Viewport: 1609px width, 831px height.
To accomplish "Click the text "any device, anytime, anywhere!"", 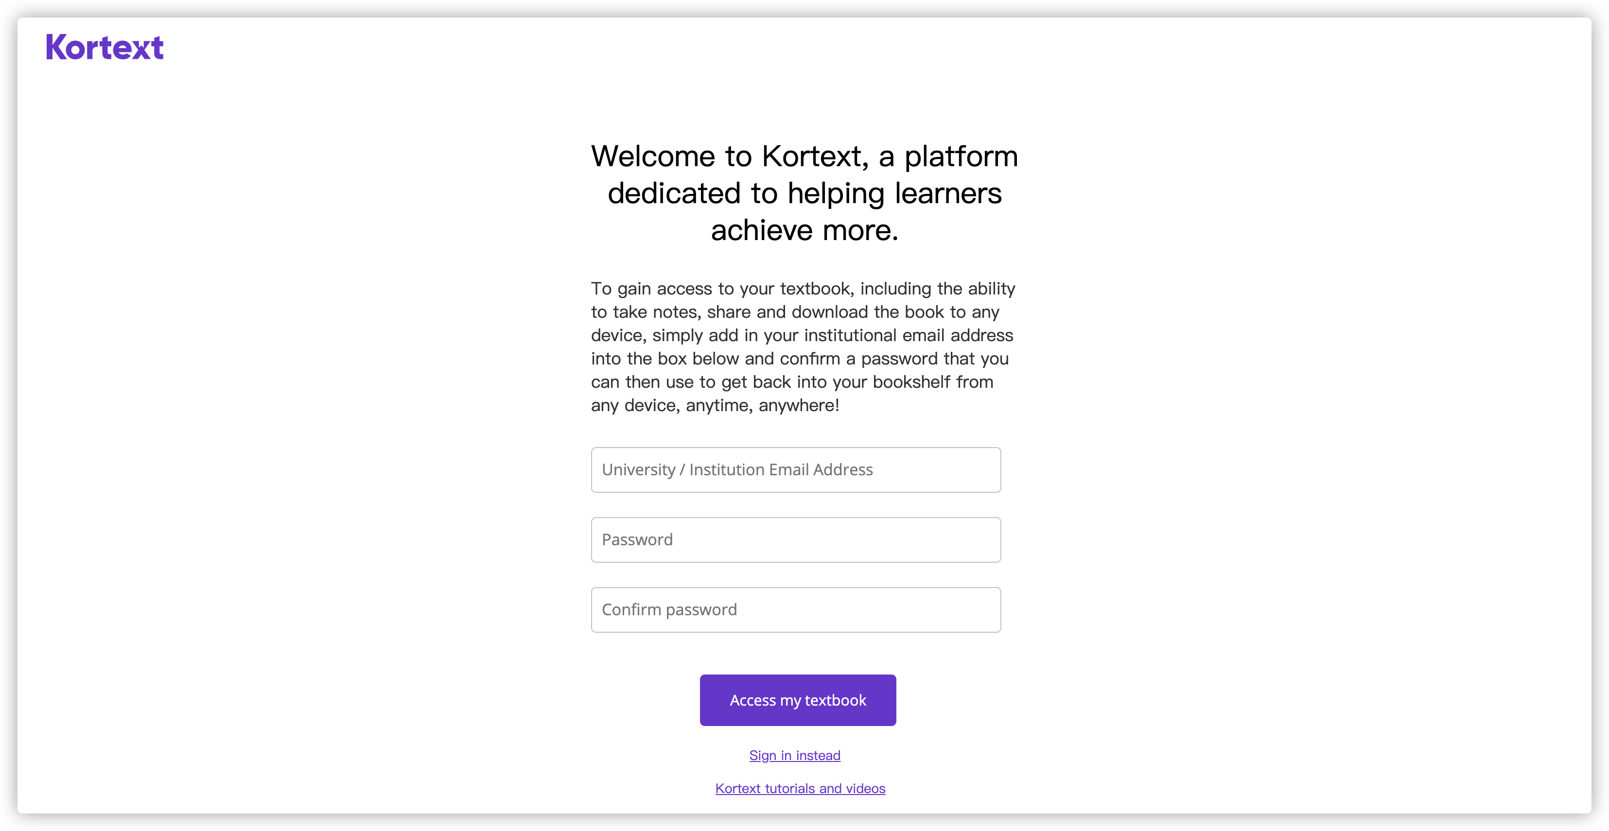I will point(715,405).
